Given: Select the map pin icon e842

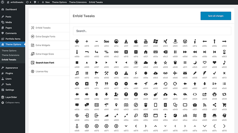Looking at the screenshot, I should (x=116, y=105).
